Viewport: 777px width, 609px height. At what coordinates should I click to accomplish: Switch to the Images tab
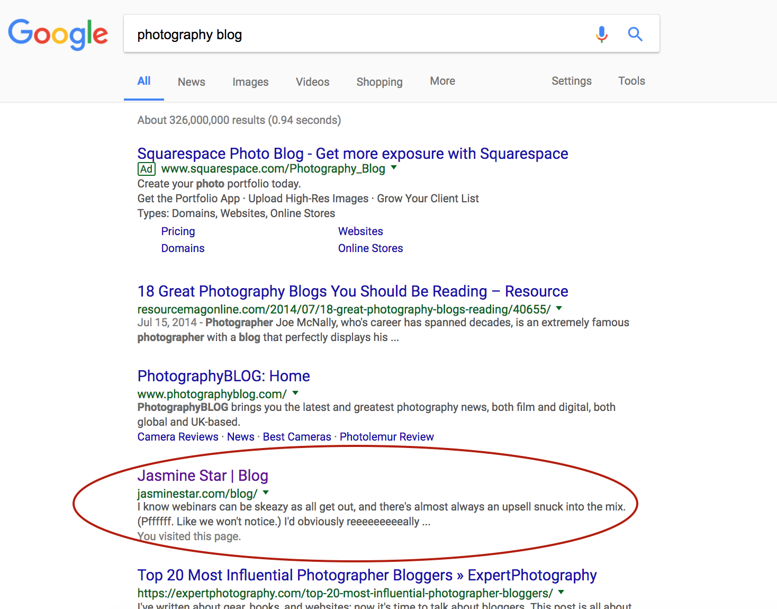(250, 82)
